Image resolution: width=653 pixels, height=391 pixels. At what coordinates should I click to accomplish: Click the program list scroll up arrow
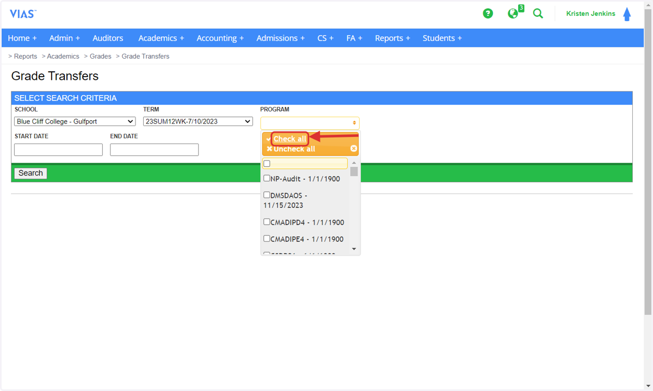354,163
